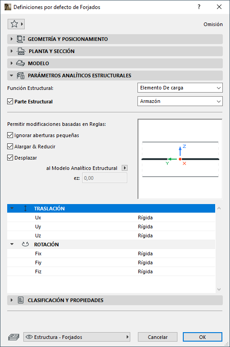The width and height of the screenshot is (230, 347).
Task: Click the blue Z axis arrow in preview
Action: coord(180,151)
